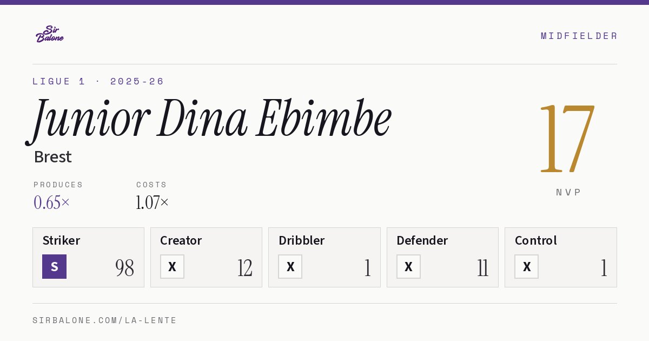649x341 pixels.
Task: Click the PRODUCES label
Action: coord(58,185)
